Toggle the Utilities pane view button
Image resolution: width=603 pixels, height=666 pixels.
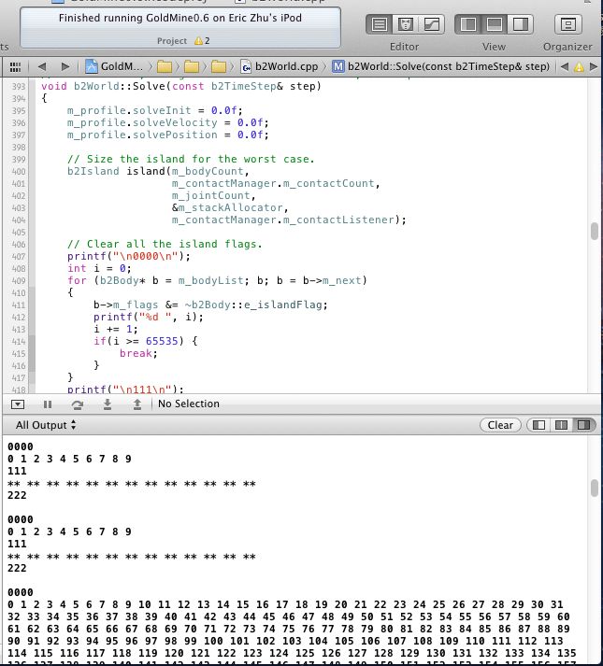[x=520, y=24]
